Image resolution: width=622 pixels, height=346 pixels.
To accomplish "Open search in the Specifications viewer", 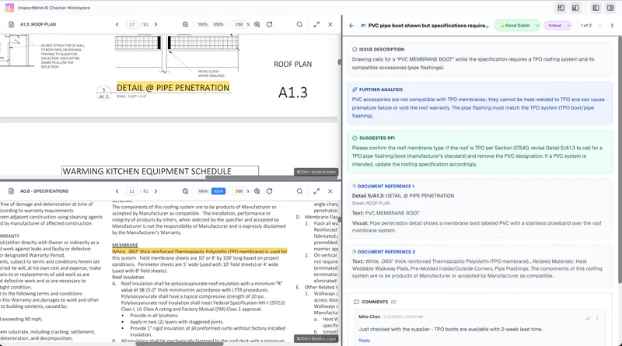I will click(299, 191).
